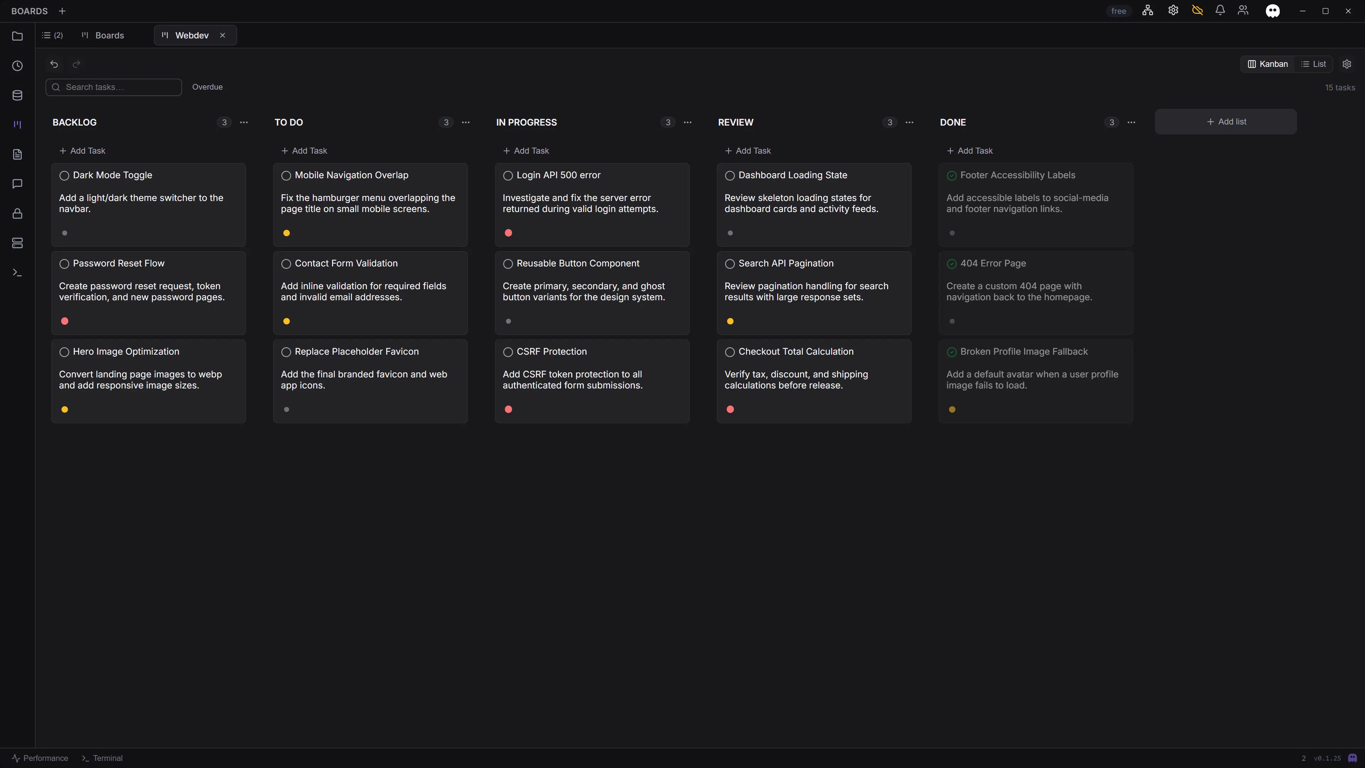Viewport: 1365px width, 768px height.
Task: Open the team members icon
Action: click(x=1243, y=11)
